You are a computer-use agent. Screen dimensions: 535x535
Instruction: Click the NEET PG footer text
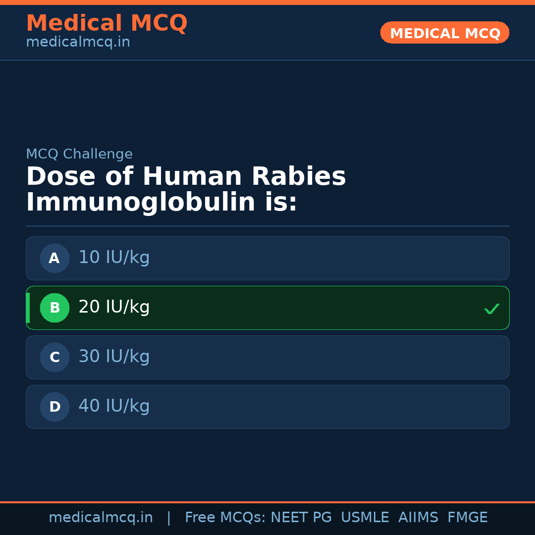pos(301,518)
